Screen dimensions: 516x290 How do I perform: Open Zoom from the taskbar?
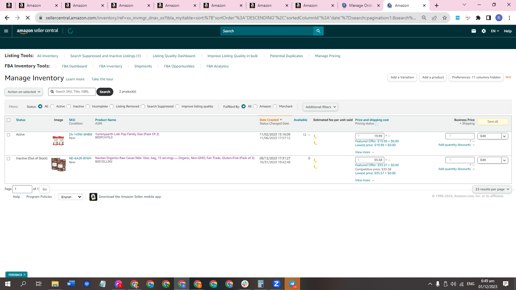pos(277,284)
